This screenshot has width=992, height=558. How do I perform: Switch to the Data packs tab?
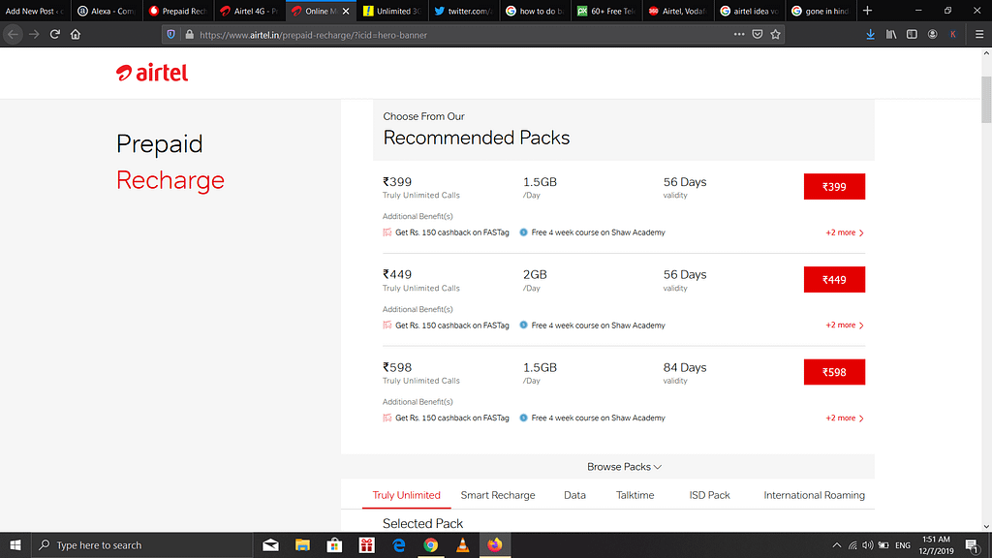click(574, 495)
